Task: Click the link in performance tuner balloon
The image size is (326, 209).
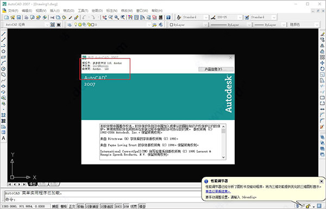Action: [x=218, y=191]
